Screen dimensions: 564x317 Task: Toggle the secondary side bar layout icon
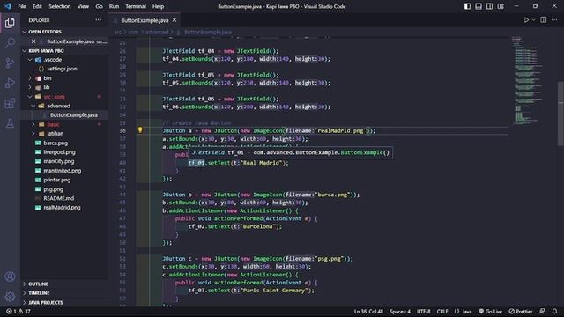489,6
